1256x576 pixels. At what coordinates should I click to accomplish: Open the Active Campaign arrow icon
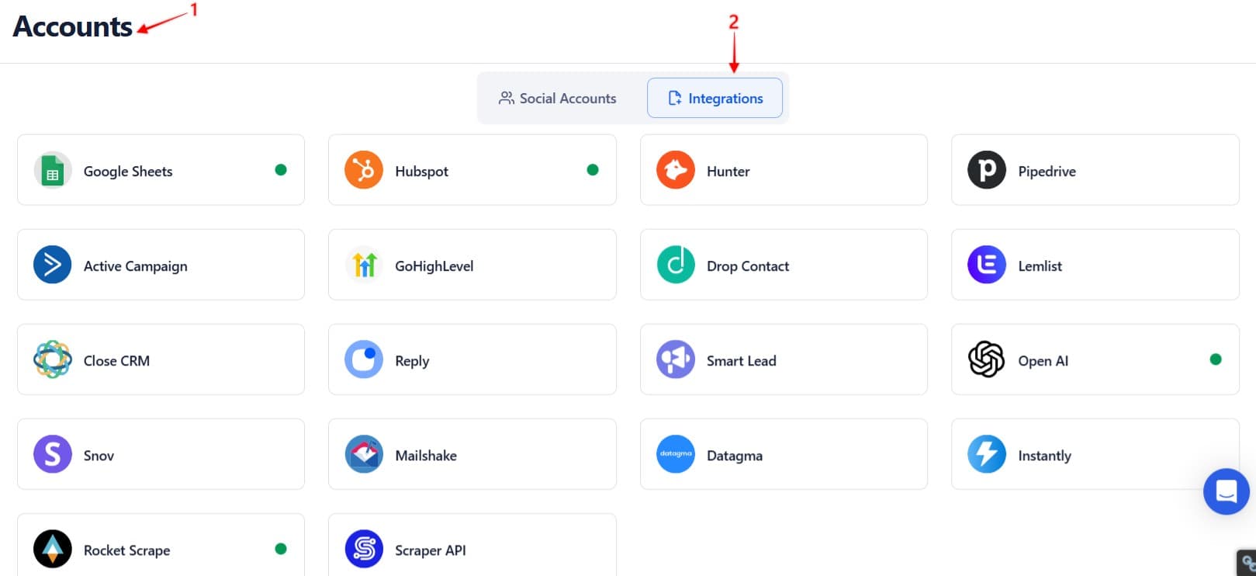coord(53,265)
